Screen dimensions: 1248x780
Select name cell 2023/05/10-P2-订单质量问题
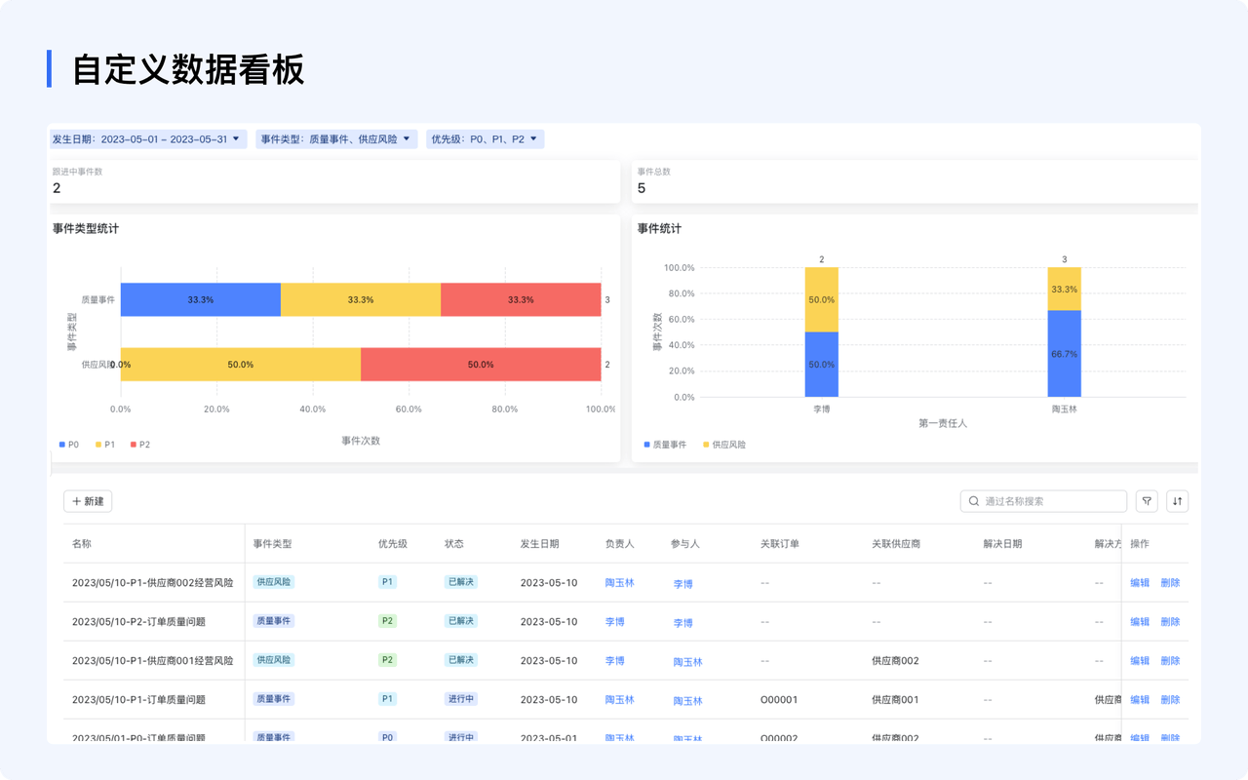point(138,622)
